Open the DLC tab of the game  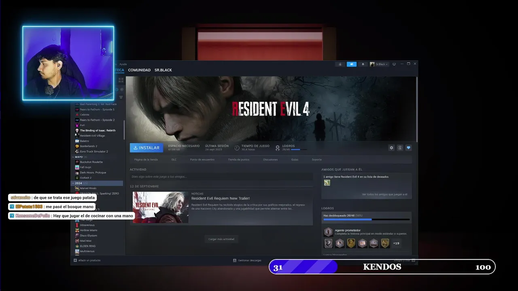(x=174, y=160)
